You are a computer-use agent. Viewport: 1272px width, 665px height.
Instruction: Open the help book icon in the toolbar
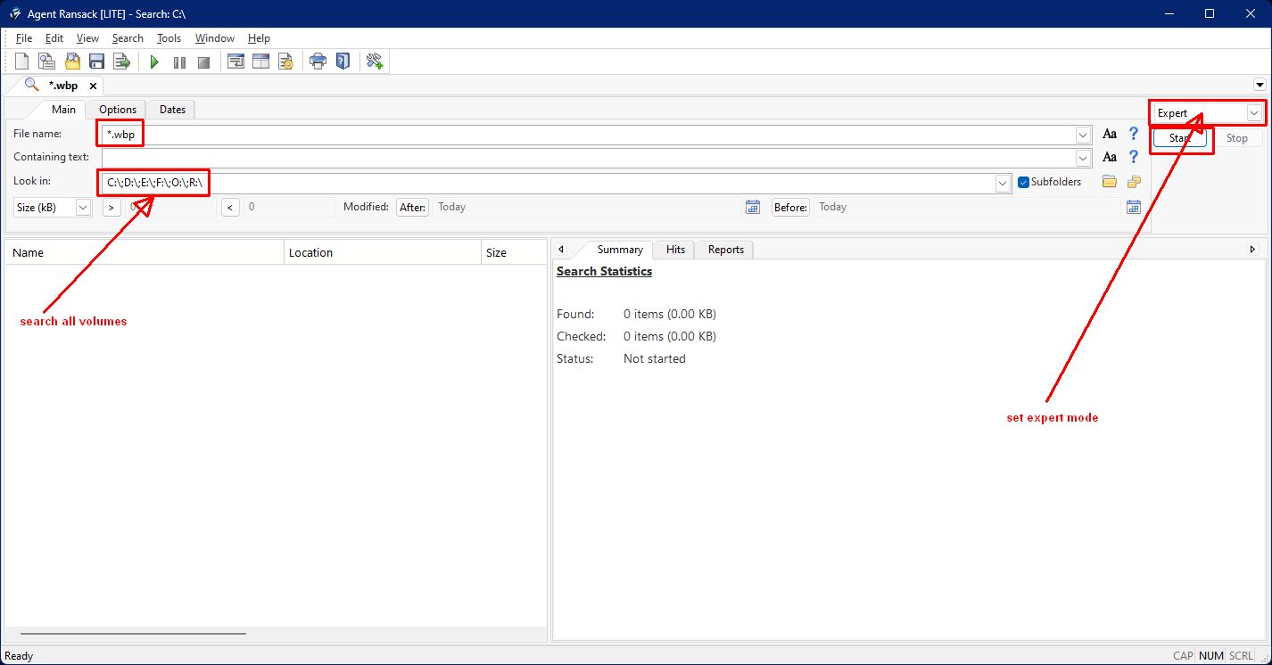[343, 62]
